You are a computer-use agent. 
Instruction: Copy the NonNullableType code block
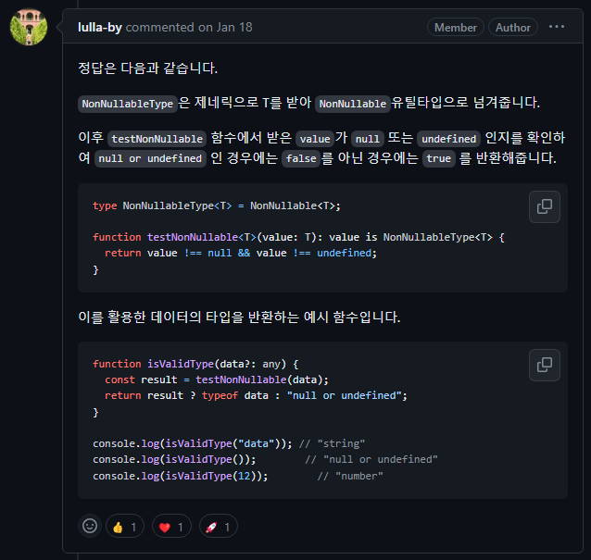pos(545,206)
